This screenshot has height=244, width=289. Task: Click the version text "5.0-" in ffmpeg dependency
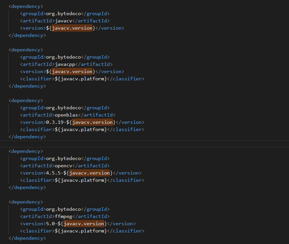52,224
